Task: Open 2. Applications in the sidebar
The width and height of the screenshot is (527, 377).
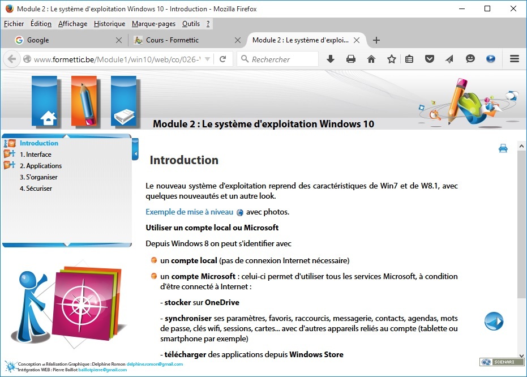Action: (x=41, y=166)
